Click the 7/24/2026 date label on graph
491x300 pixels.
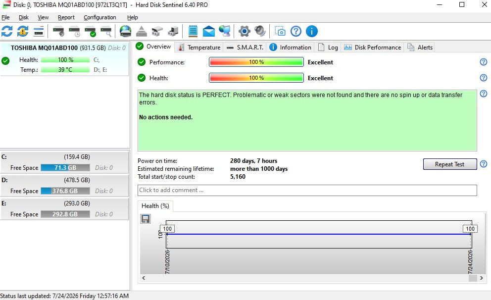tap(470, 262)
